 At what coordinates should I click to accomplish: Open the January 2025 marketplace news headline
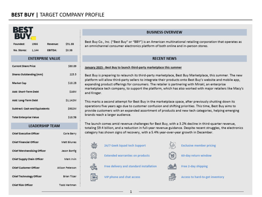click(x=133, y=67)
